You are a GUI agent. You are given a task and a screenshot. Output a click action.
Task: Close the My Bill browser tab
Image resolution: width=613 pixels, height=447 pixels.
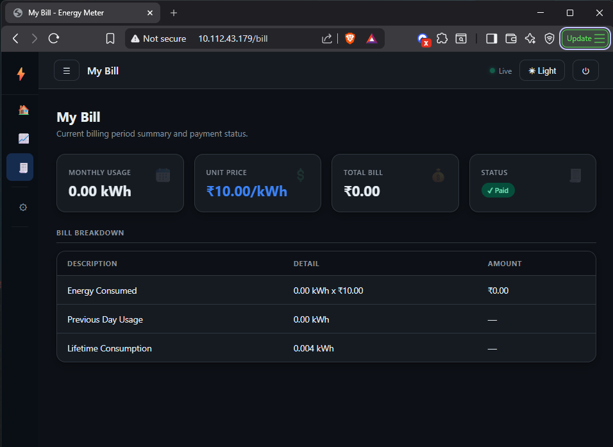click(x=150, y=13)
